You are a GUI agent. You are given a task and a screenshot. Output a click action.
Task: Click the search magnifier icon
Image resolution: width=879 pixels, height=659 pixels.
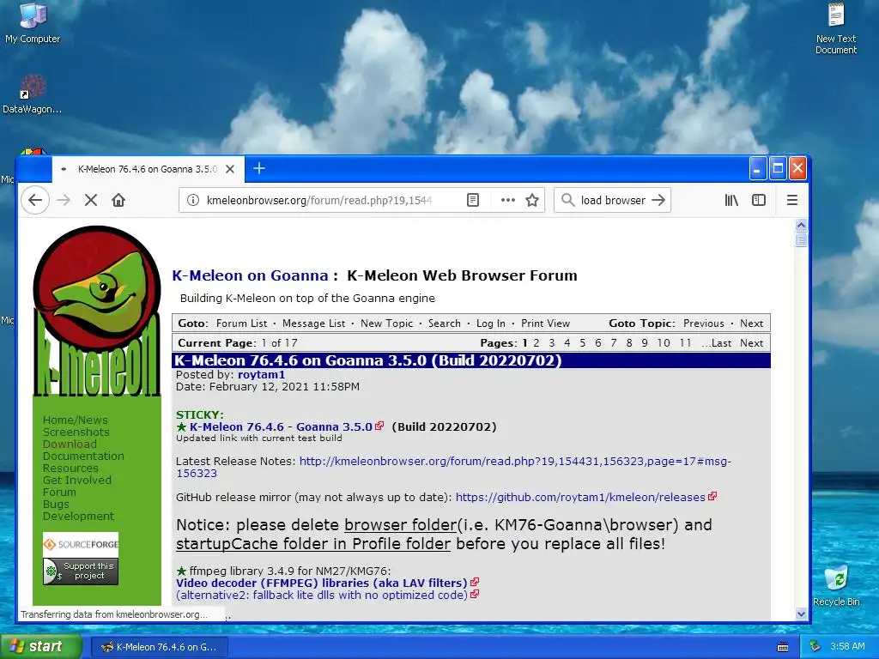[x=568, y=200]
